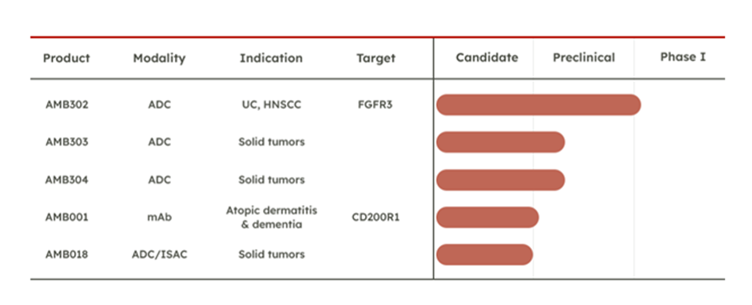The image size is (752, 305).
Task: Select the AMB001 product entry
Action: click(67, 217)
